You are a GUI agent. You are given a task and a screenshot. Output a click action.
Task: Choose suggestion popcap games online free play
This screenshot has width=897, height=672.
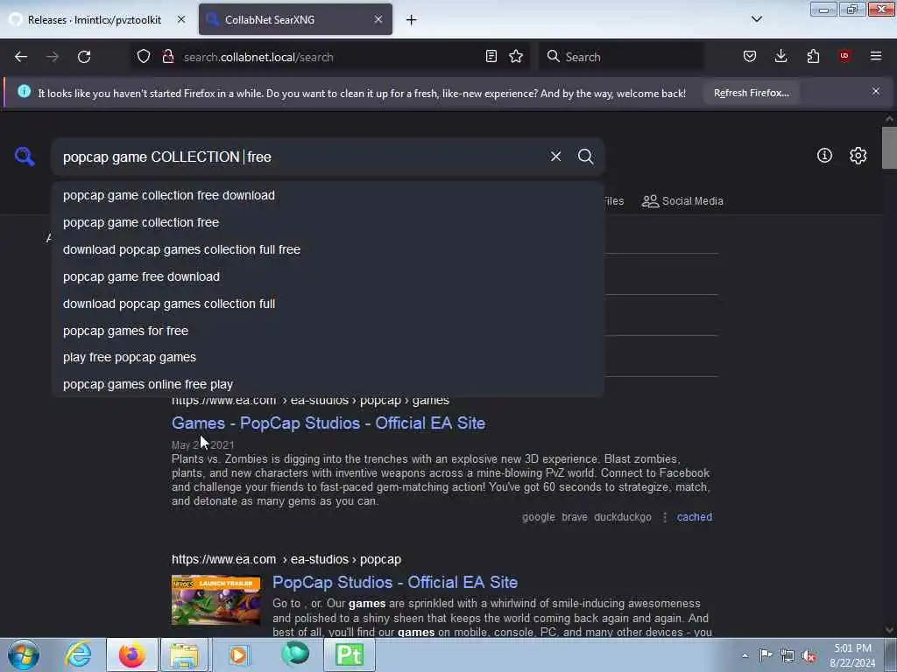tap(328, 385)
